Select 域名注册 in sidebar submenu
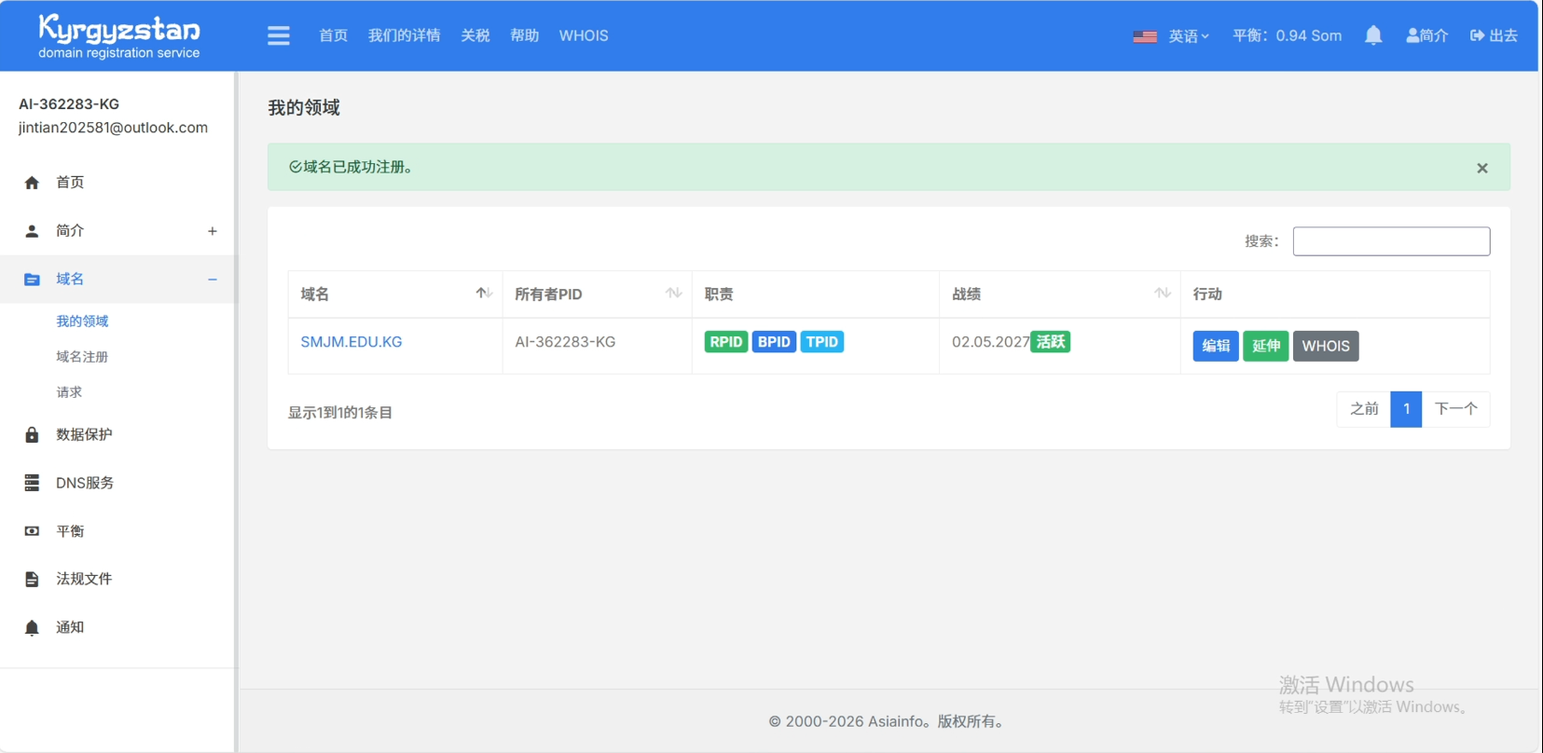Viewport: 1543px width, 753px height. click(x=82, y=357)
